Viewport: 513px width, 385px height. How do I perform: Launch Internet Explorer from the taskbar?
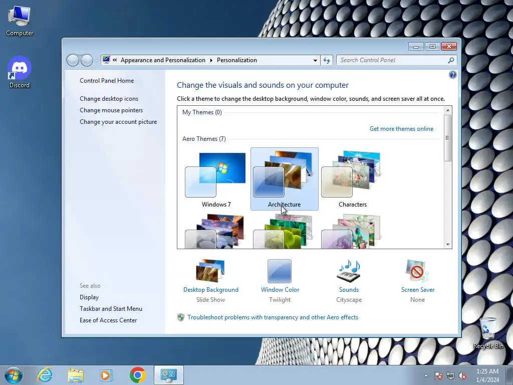click(45, 375)
